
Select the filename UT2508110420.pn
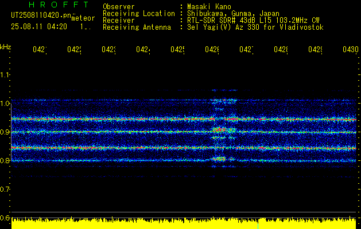[x=41, y=15]
